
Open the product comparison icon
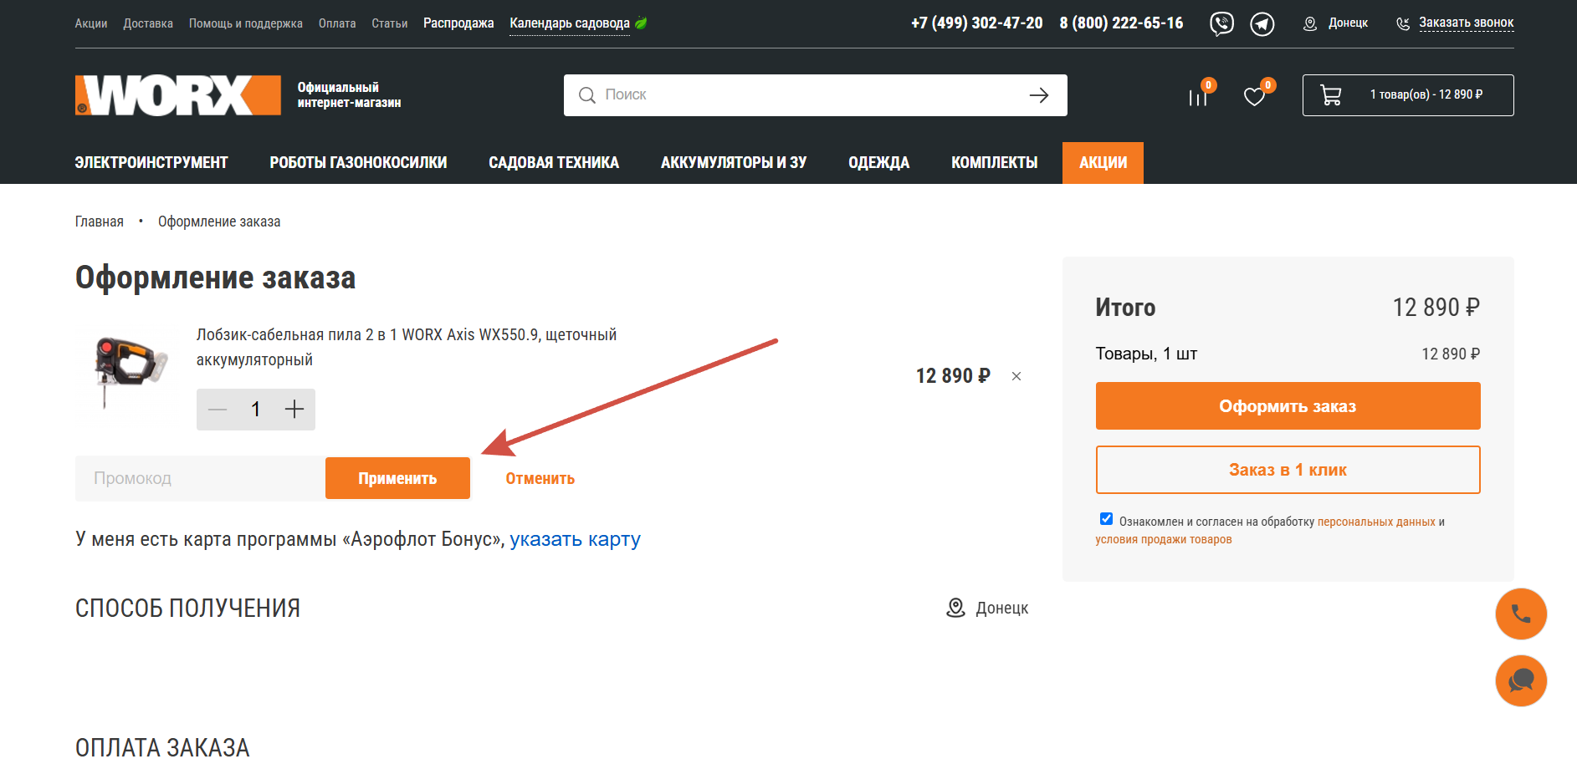coord(1198,97)
